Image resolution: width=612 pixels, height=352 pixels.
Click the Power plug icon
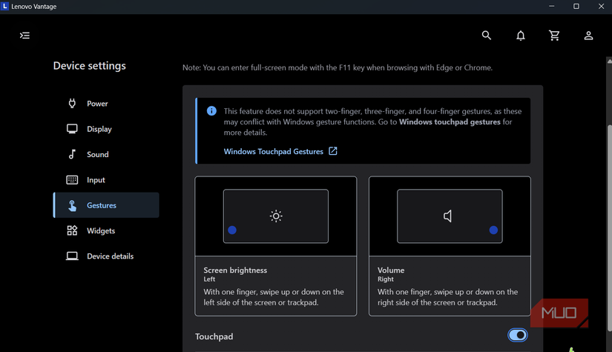pos(72,103)
